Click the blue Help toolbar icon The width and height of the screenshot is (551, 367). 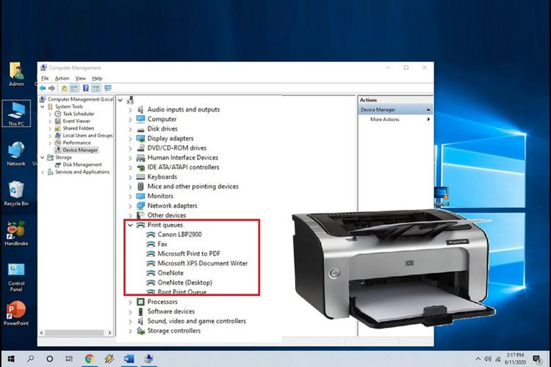point(86,88)
